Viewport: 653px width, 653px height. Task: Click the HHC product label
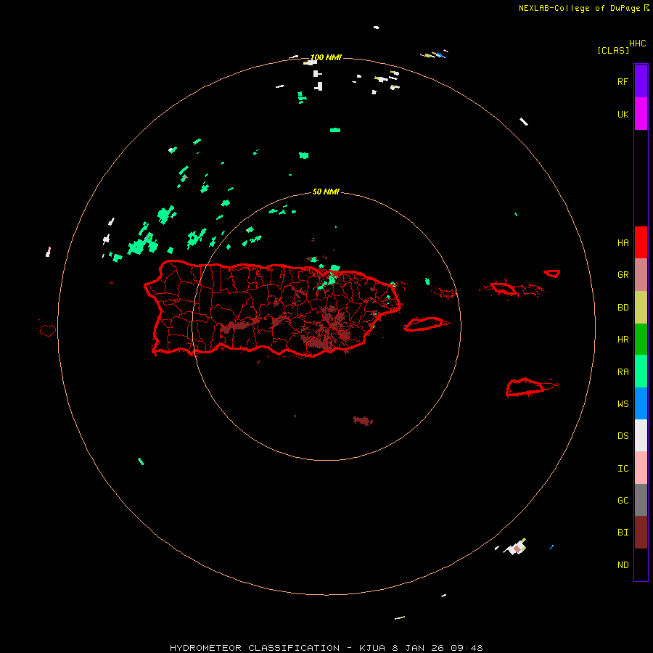click(638, 44)
